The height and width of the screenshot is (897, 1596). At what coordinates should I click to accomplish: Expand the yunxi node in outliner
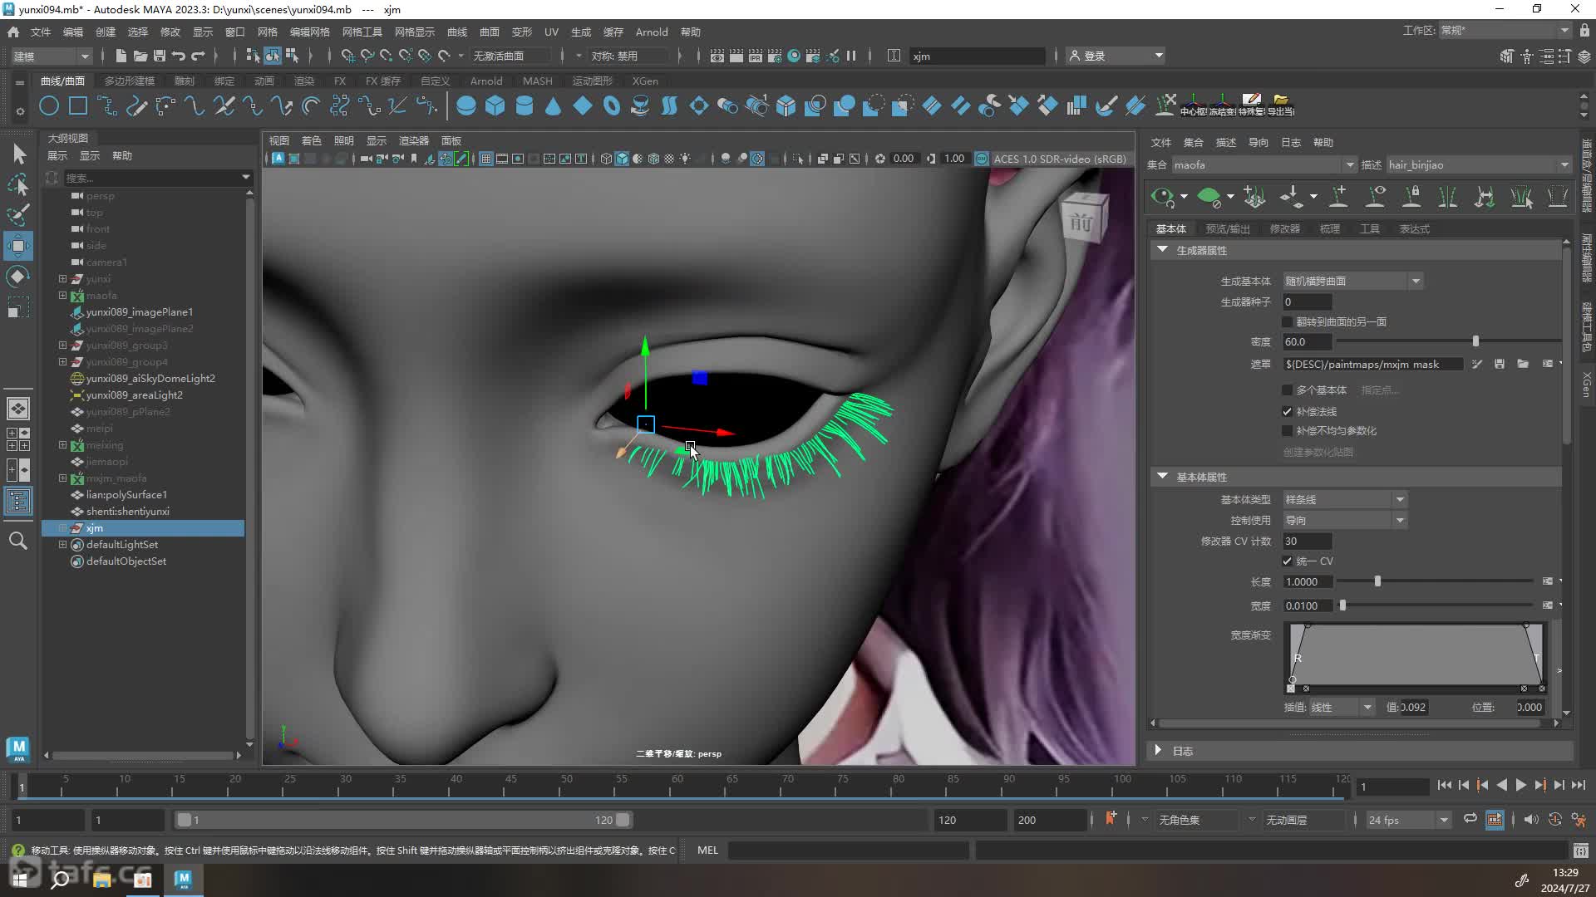[62, 279]
